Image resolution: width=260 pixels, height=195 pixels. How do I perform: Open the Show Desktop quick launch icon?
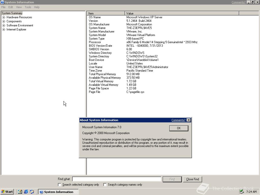point(20,192)
